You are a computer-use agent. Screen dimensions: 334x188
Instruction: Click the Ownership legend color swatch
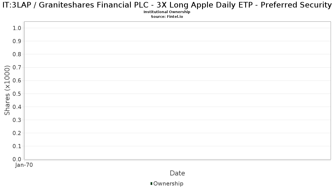click(x=151, y=184)
